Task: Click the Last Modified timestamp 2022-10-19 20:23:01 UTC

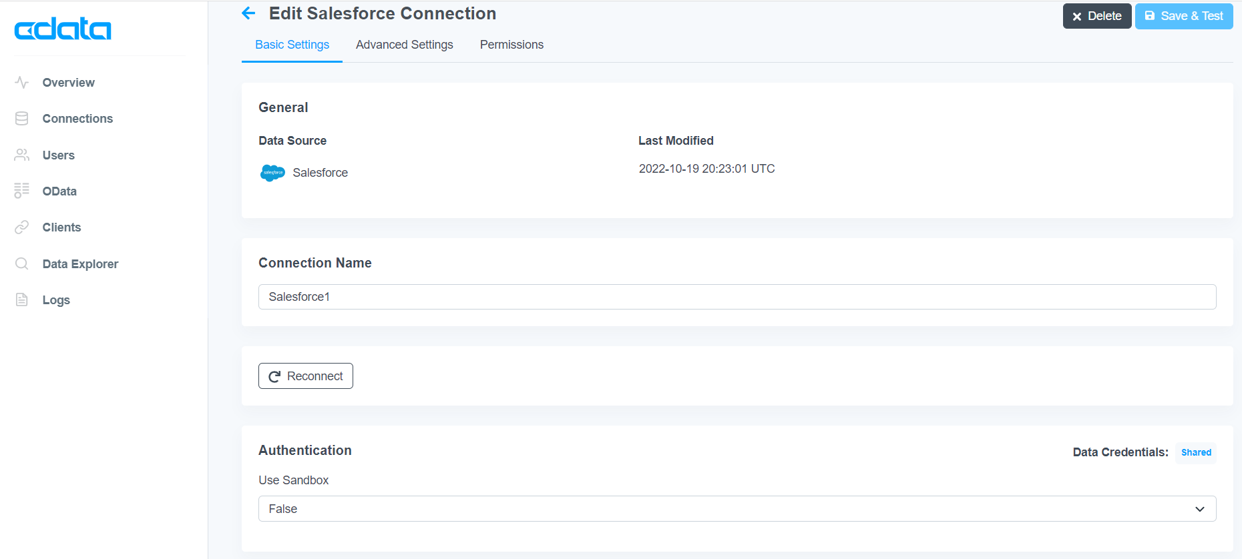Action: [x=706, y=169]
